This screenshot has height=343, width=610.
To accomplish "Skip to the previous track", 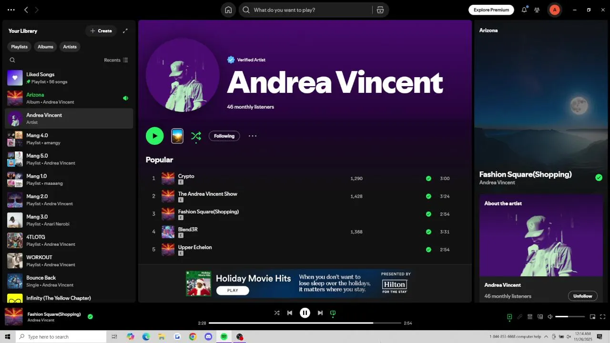I will (290, 313).
